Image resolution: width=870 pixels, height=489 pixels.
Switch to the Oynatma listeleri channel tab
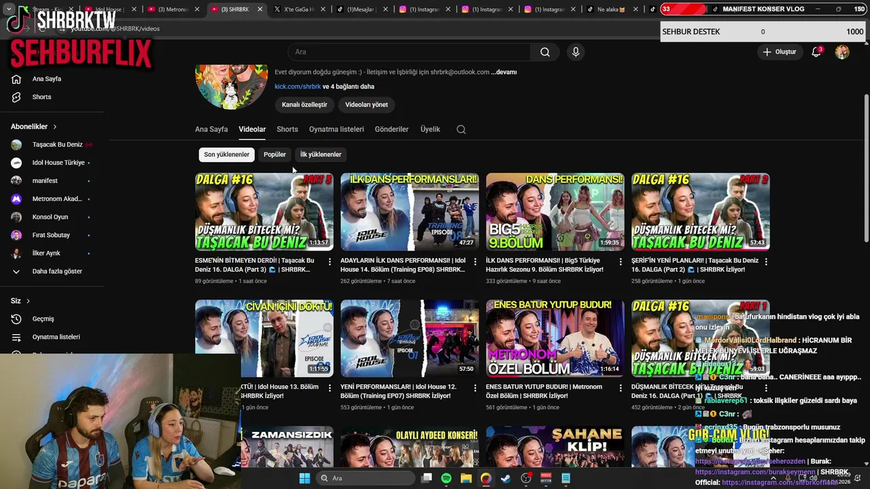(336, 129)
